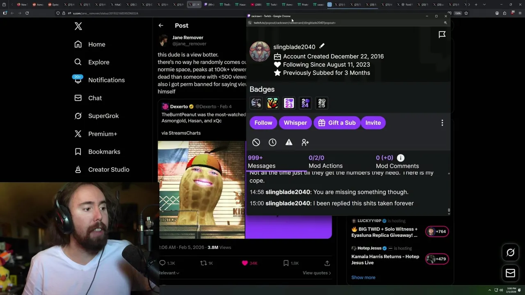Reload the X page in browser
Screen dimensions: 525x295
pyautogui.click(x=27, y=13)
